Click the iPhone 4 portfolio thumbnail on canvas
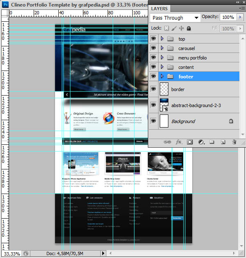246x258 pixels. point(122,164)
